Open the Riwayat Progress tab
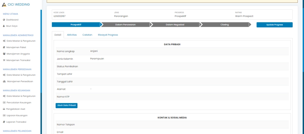The height and width of the screenshot is (134, 304). click(108, 35)
